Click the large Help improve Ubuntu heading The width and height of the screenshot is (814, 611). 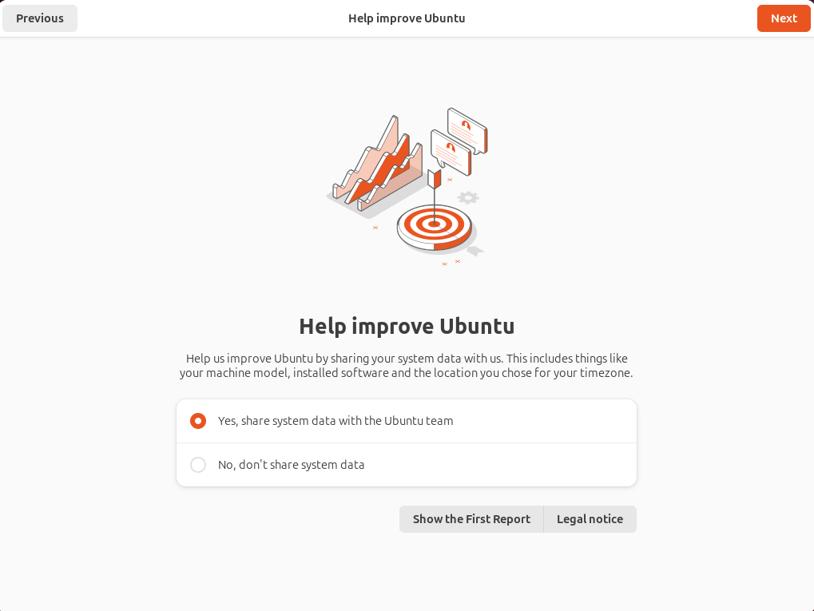point(407,327)
